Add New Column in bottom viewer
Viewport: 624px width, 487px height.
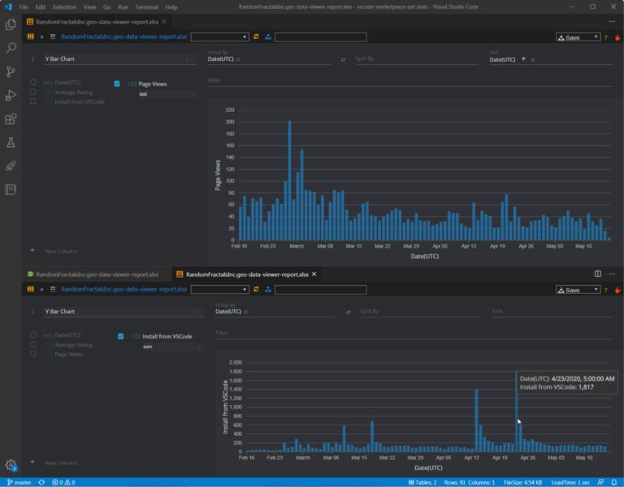(x=60, y=463)
